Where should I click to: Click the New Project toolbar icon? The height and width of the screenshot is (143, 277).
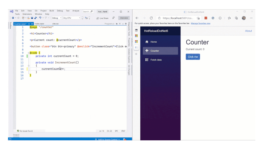click(x=23, y=18)
